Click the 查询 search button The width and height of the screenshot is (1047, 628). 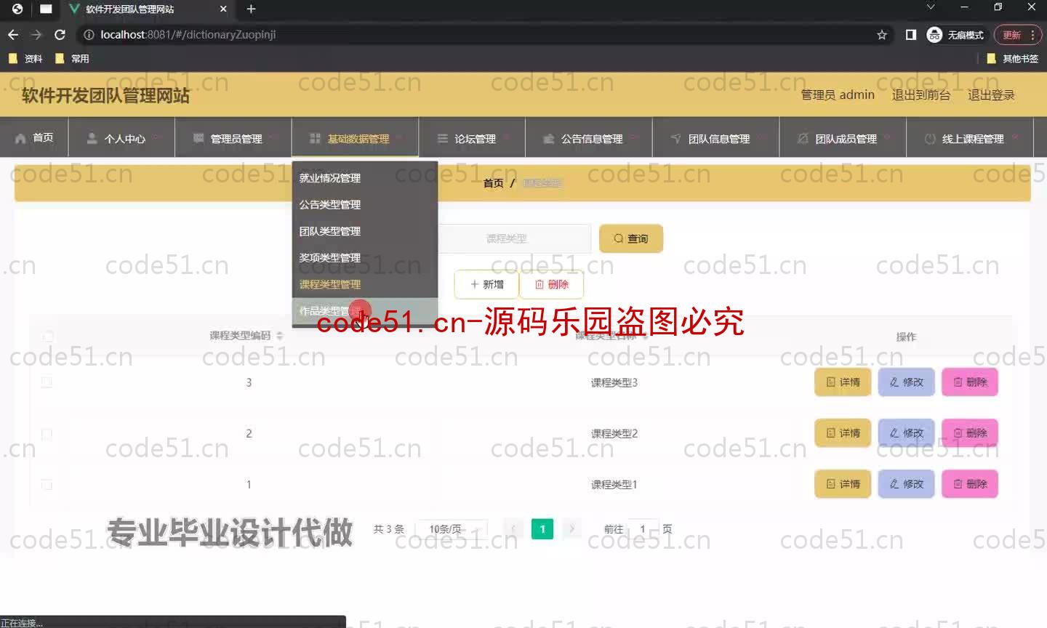point(630,238)
